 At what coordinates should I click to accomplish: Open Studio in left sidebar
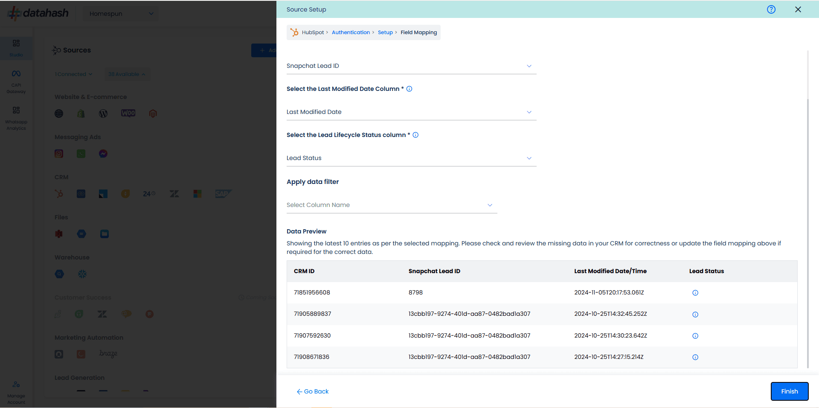(x=16, y=48)
